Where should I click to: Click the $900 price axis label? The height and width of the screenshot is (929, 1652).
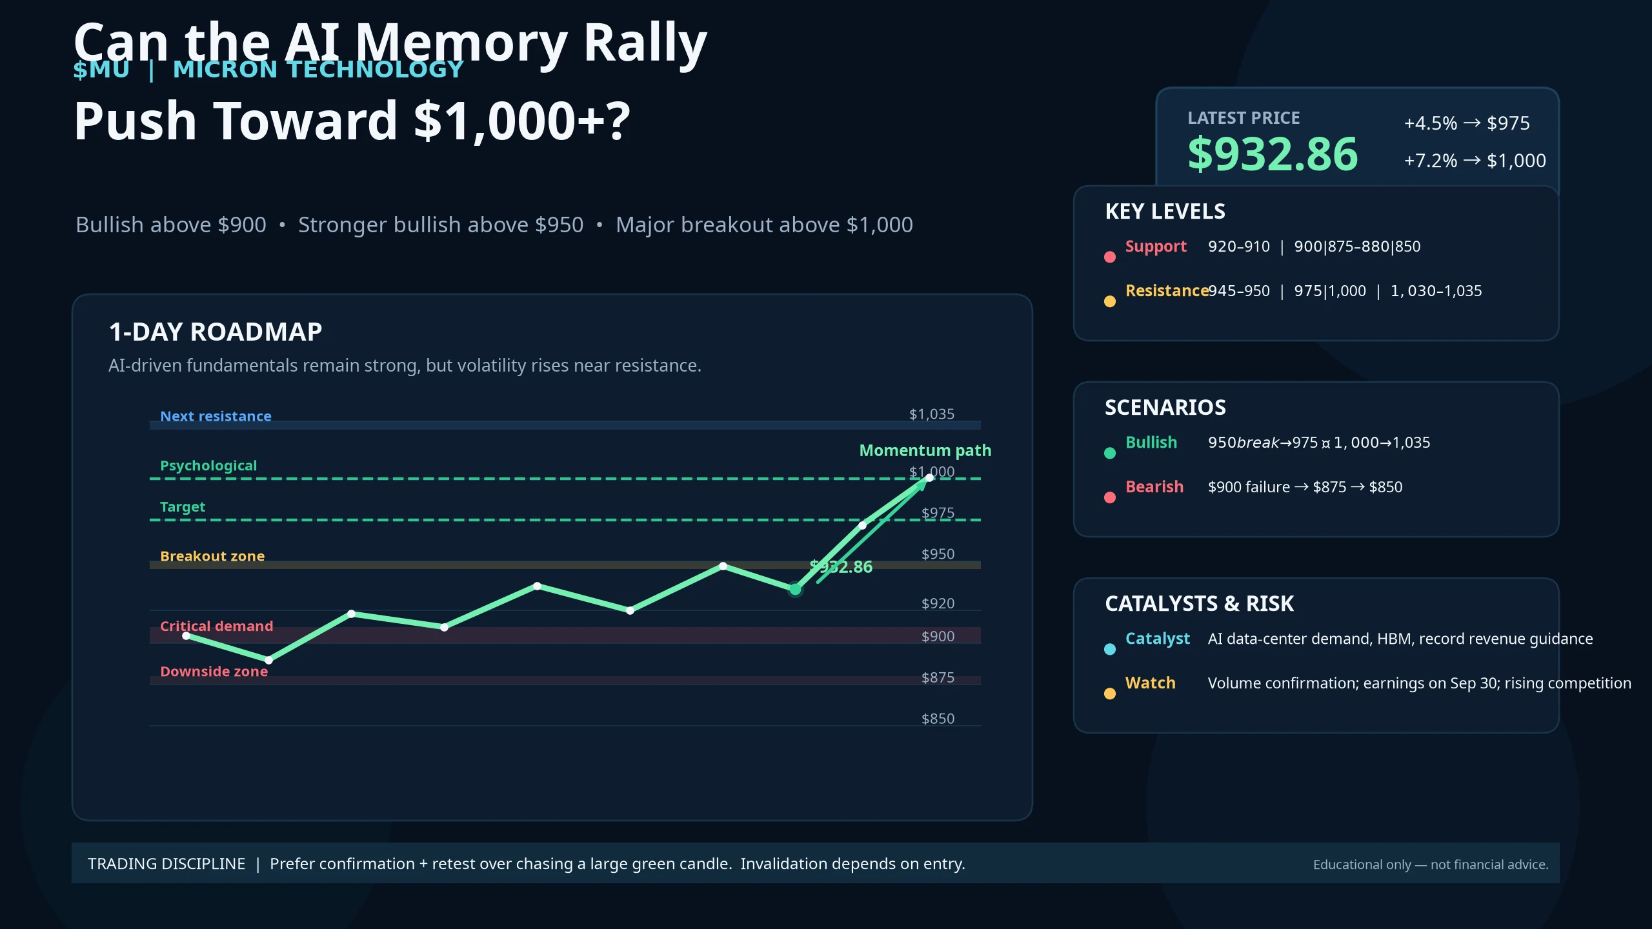coord(938,636)
